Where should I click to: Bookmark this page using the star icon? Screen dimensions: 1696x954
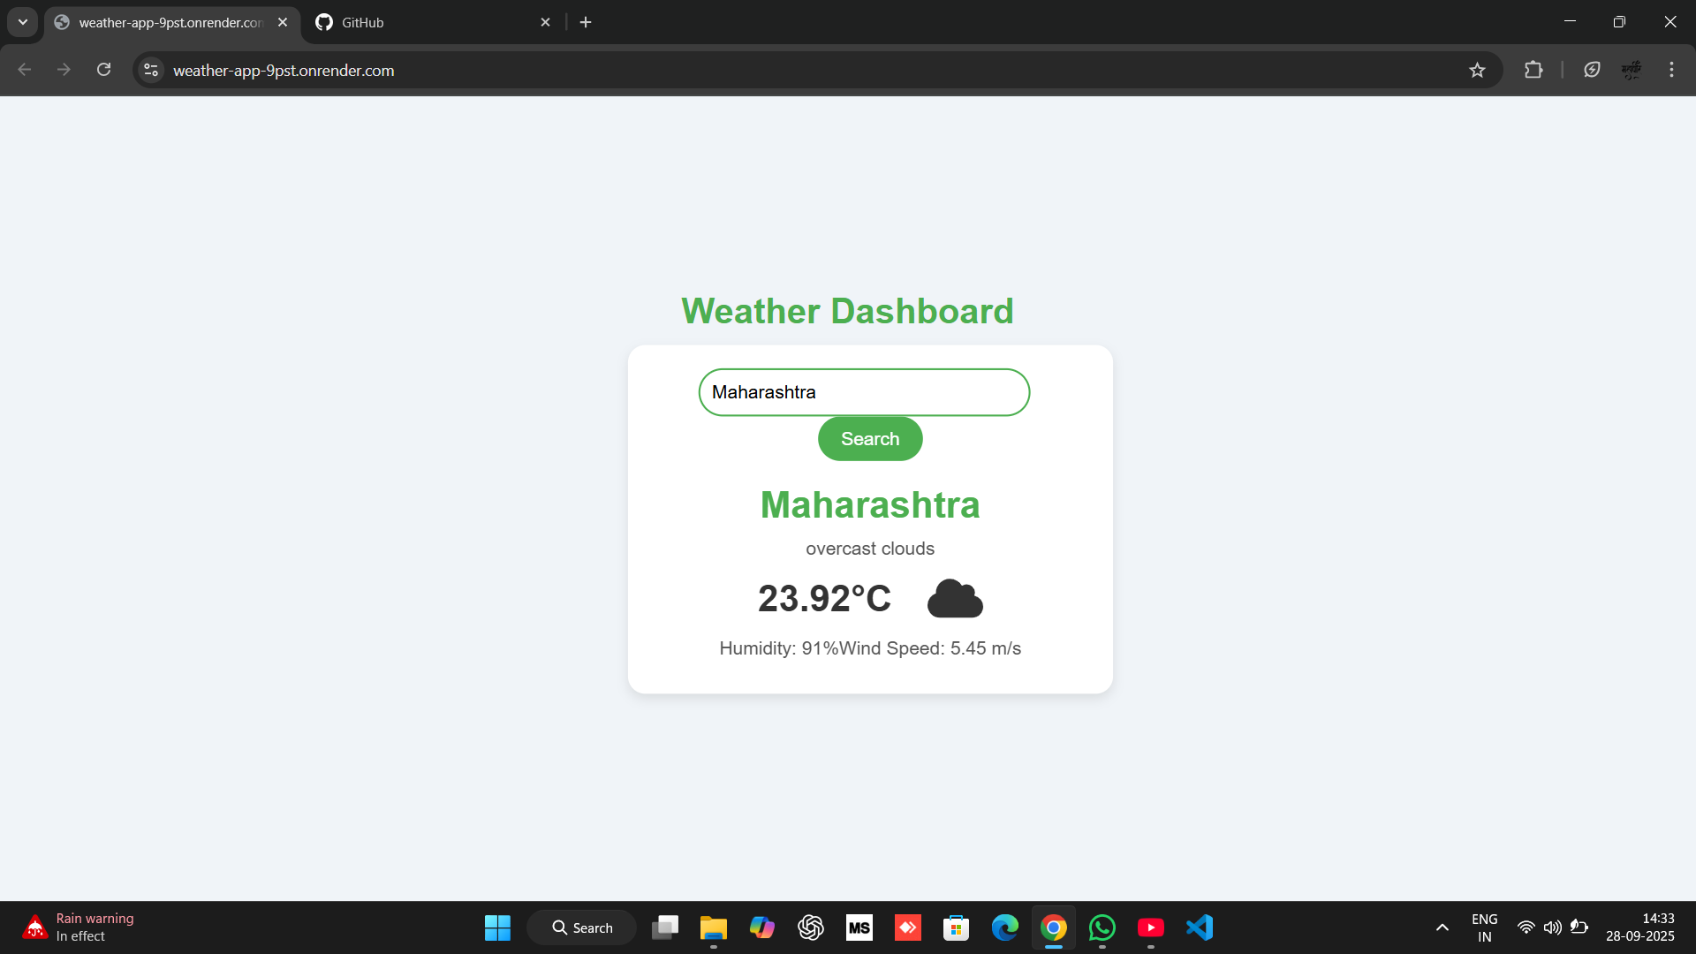pos(1478,70)
